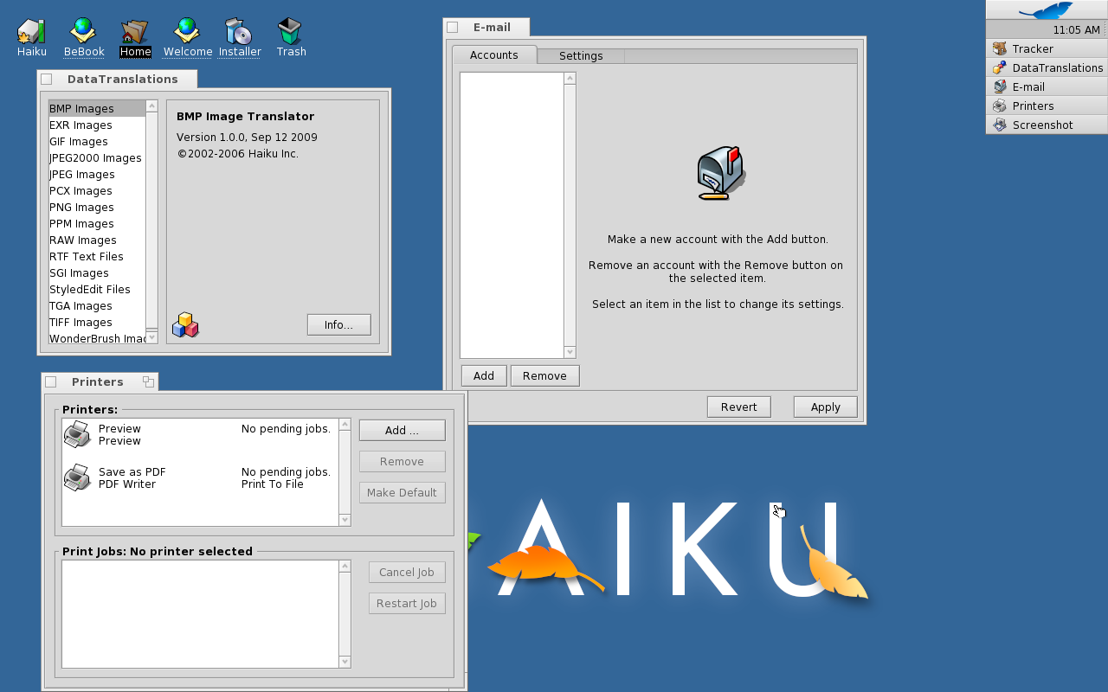The height and width of the screenshot is (692, 1108).
Task: Click the DataTranslations window close box
Action: [x=47, y=79]
